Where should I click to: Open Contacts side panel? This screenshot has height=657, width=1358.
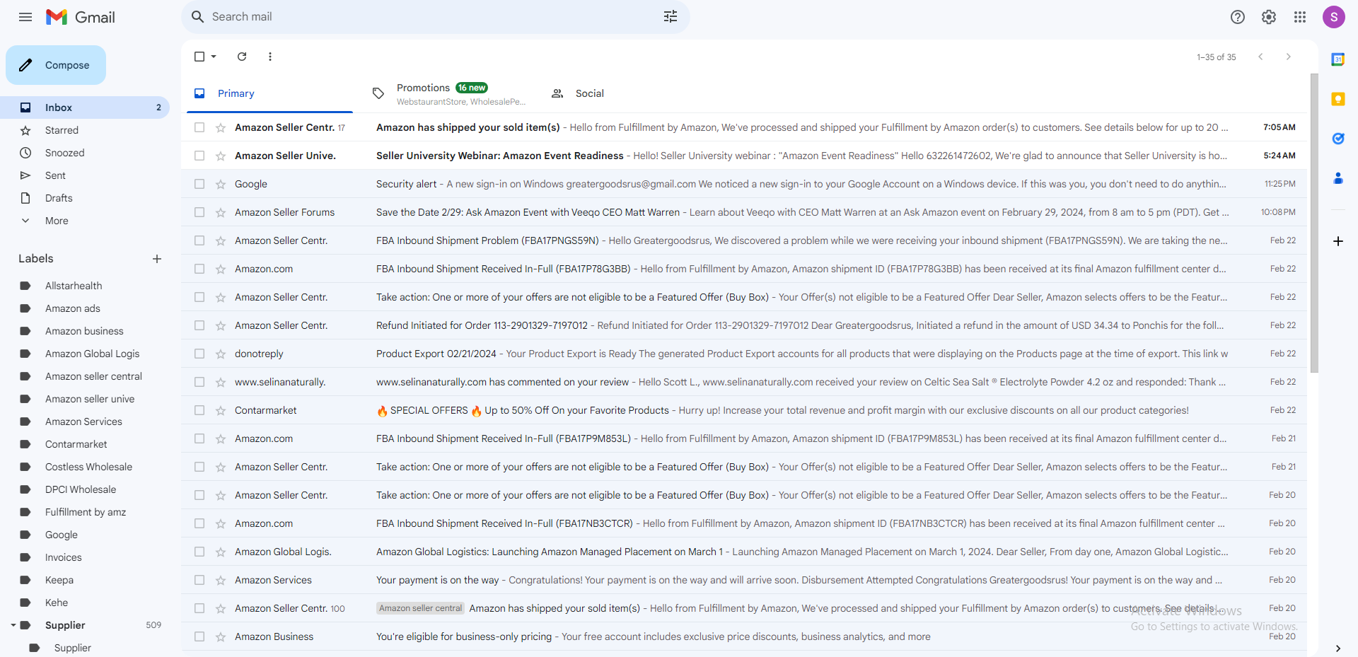point(1338,178)
